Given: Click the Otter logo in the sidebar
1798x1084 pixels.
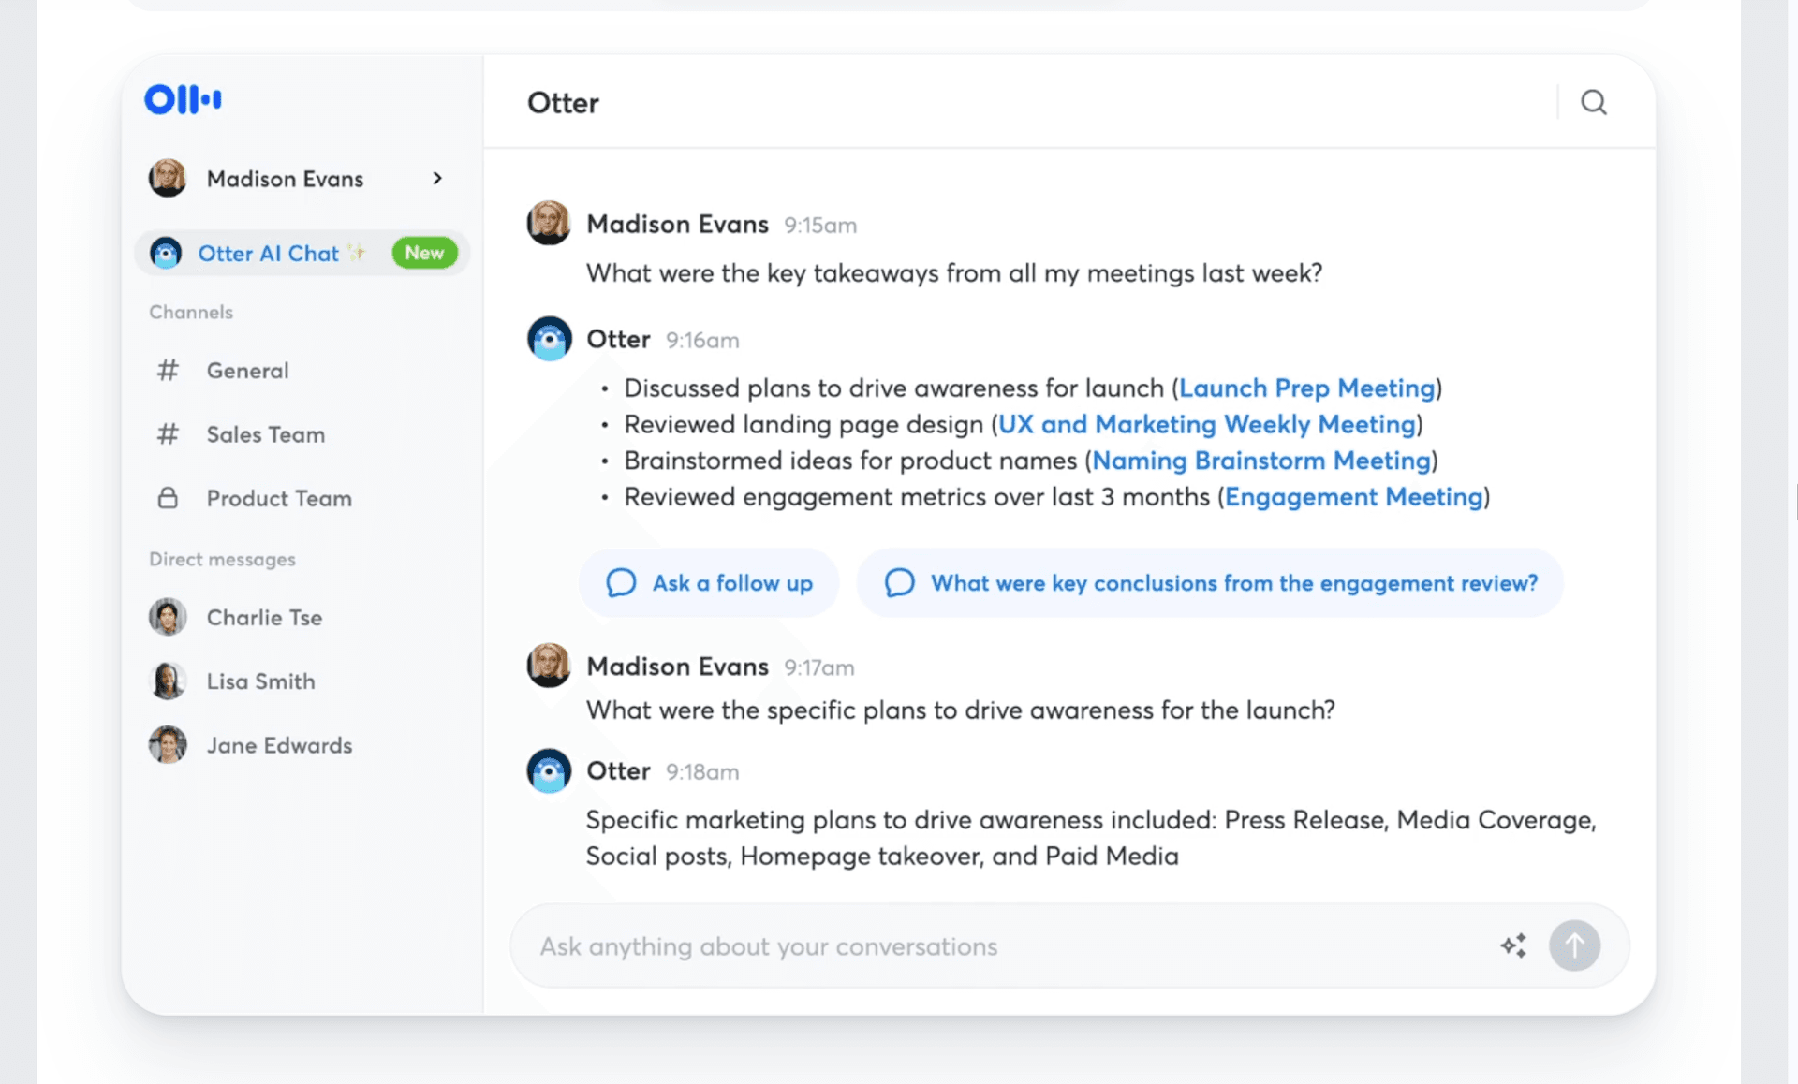Looking at the screenshot, I should pos(183,99).
